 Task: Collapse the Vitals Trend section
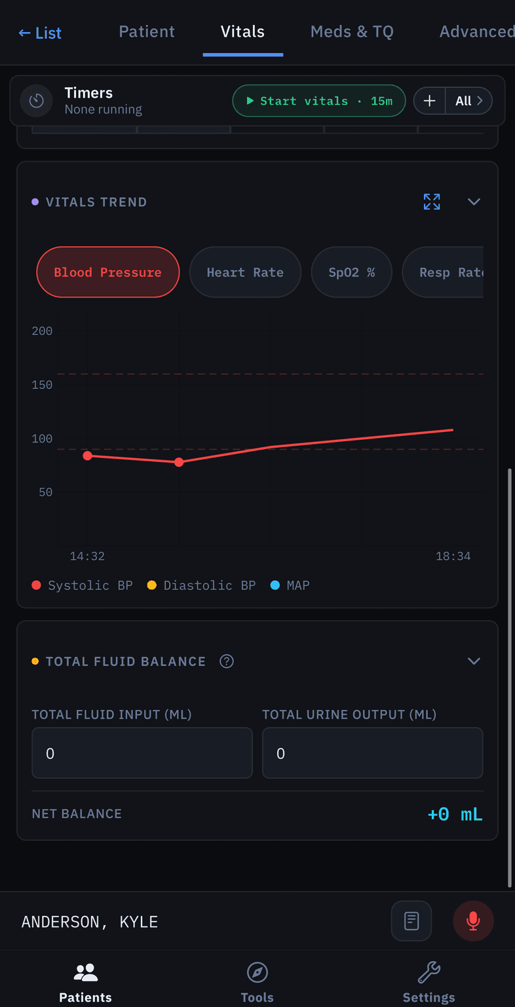point(474,202)
